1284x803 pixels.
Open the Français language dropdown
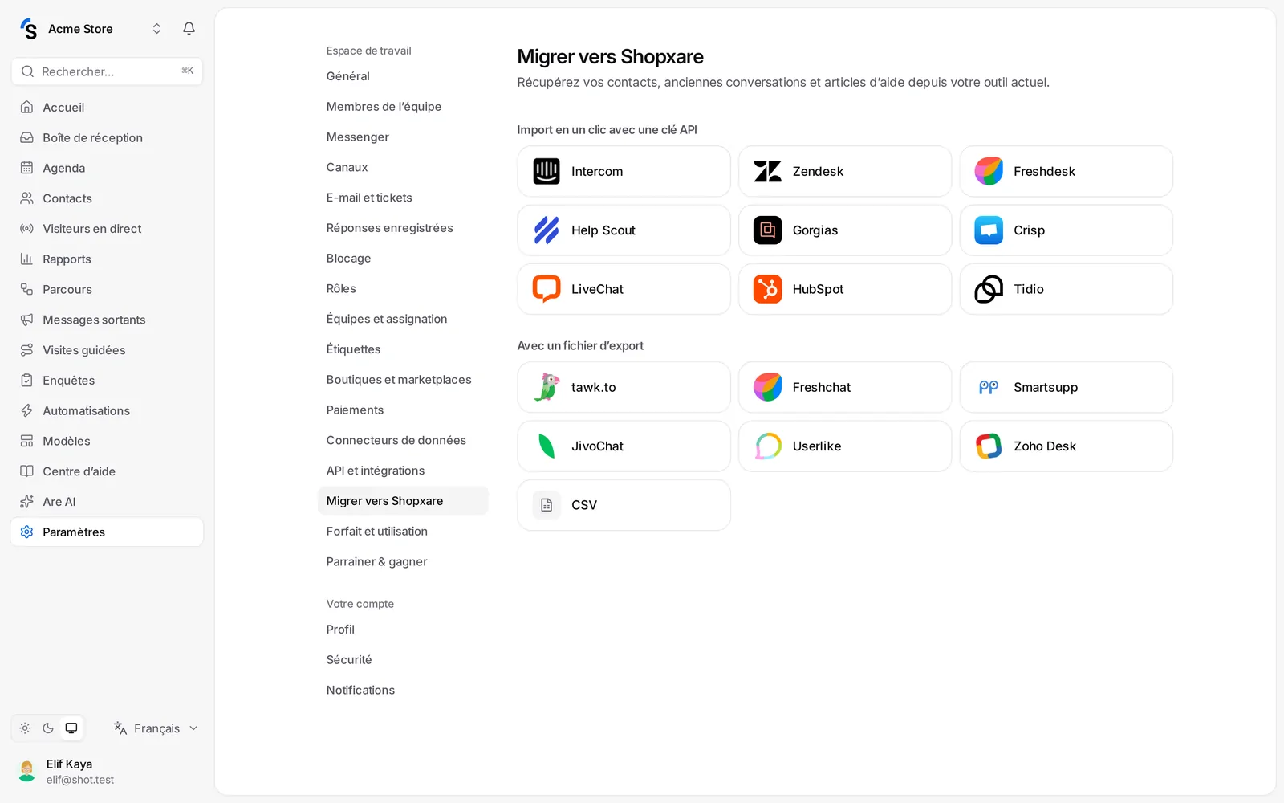click(156, 728)
